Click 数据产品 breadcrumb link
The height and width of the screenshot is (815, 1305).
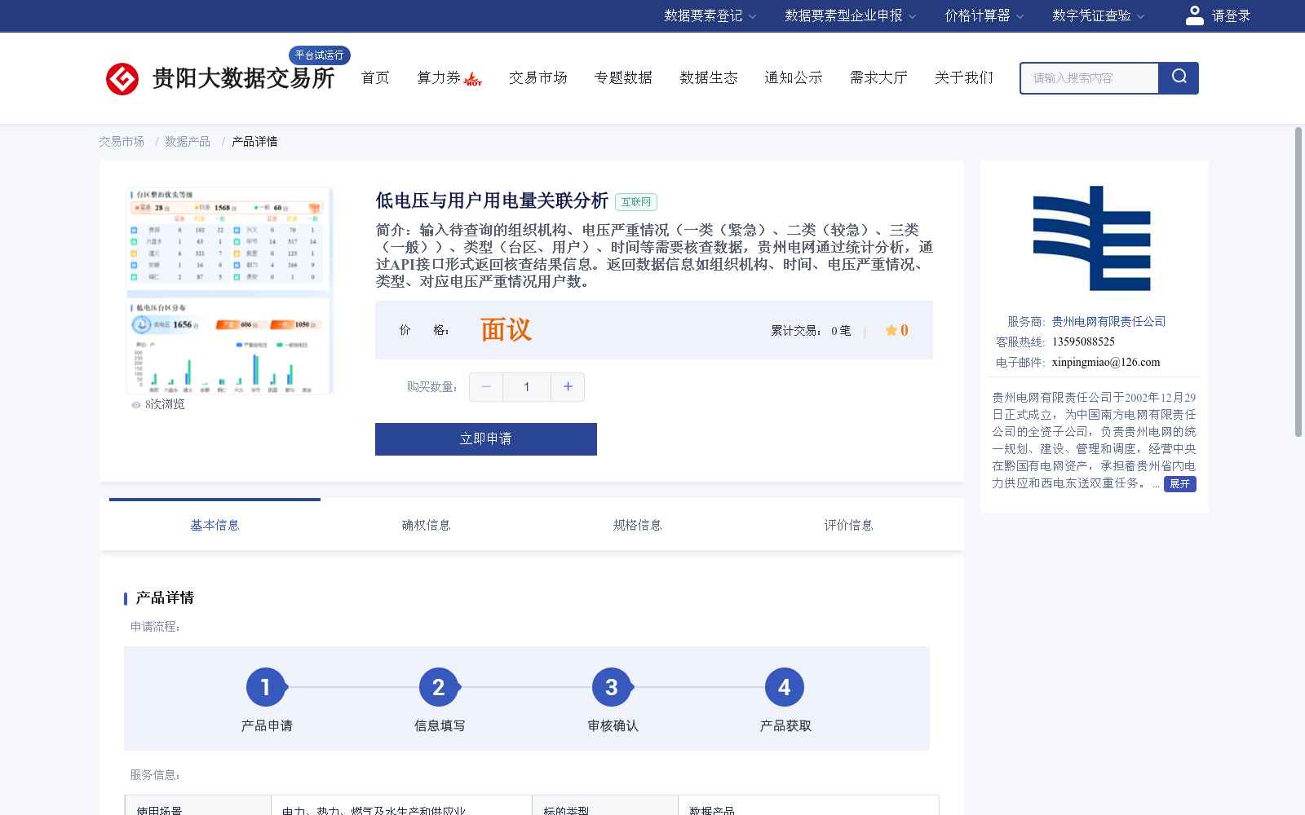coord(188,142)
